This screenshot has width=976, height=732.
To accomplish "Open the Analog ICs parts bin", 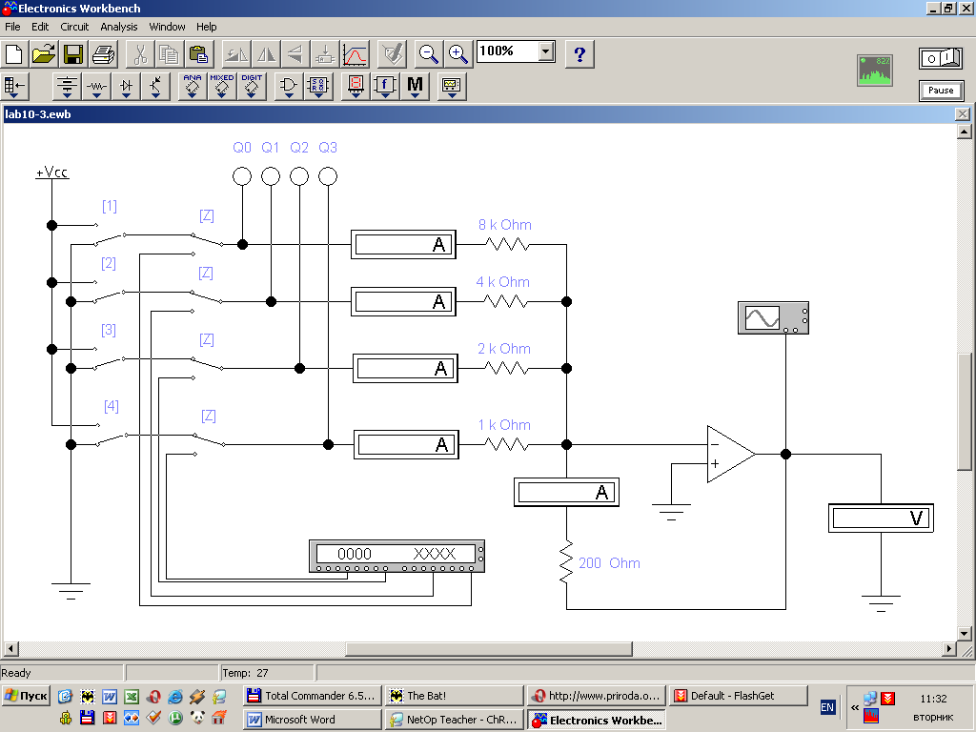I will pos(193,86).
